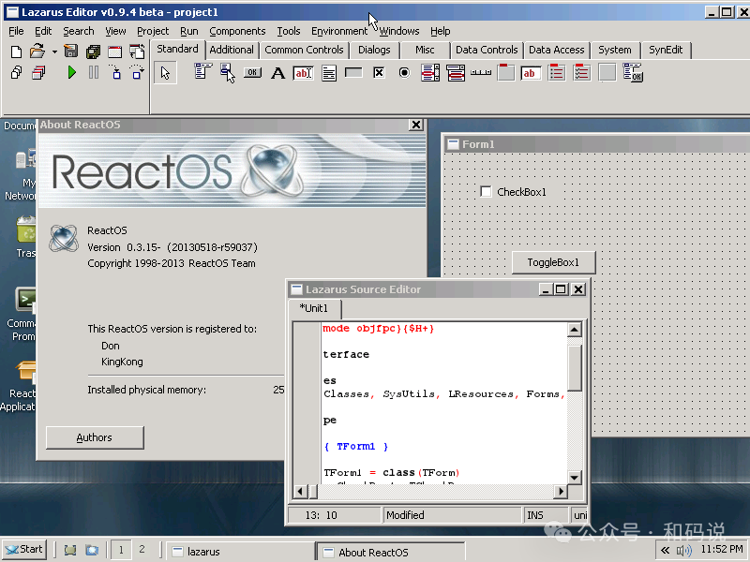Click the Authors button

point(95,437)
